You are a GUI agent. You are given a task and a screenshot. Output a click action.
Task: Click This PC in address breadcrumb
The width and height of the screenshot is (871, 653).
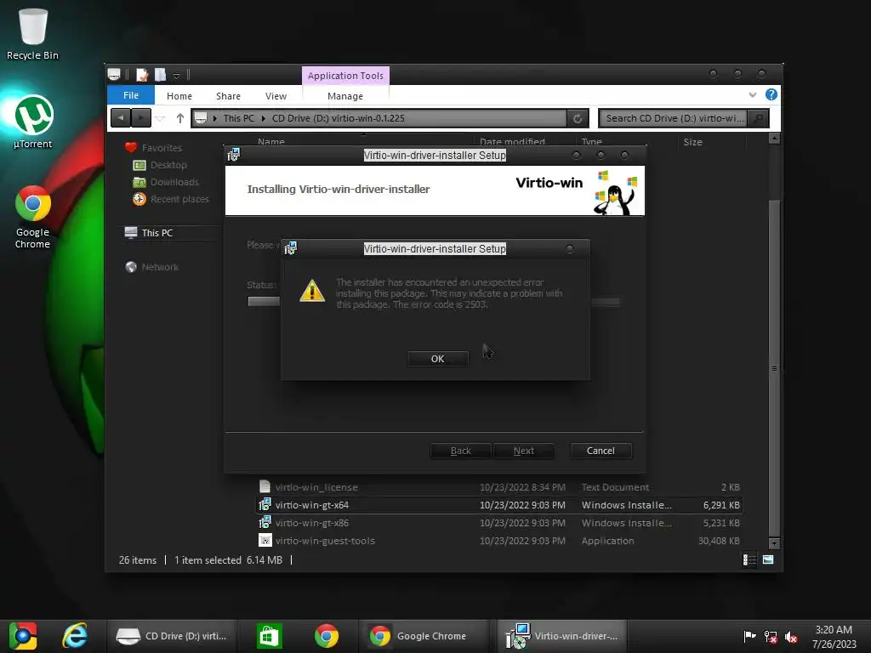[x=238, y=118]
